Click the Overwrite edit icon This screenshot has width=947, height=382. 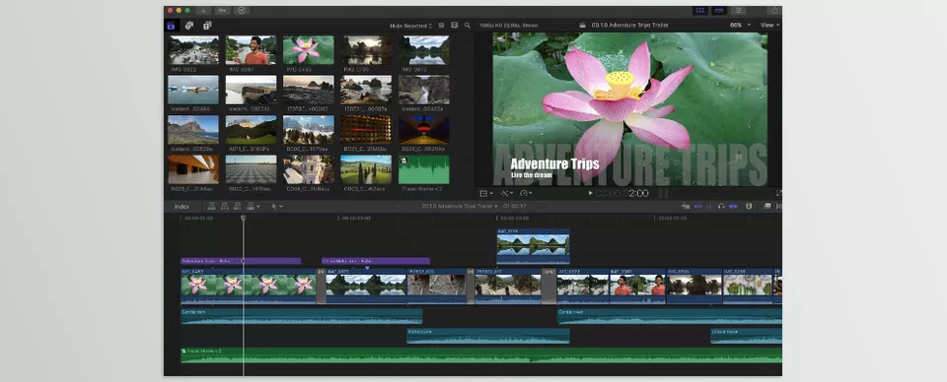250,206
